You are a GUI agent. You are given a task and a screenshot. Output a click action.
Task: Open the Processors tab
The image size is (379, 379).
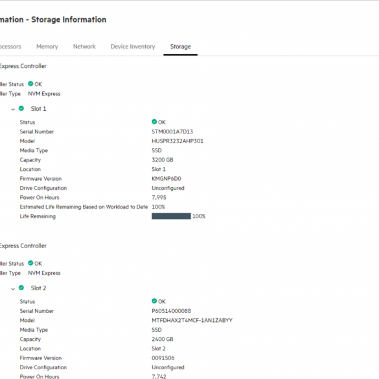click(x=10, y=47)
